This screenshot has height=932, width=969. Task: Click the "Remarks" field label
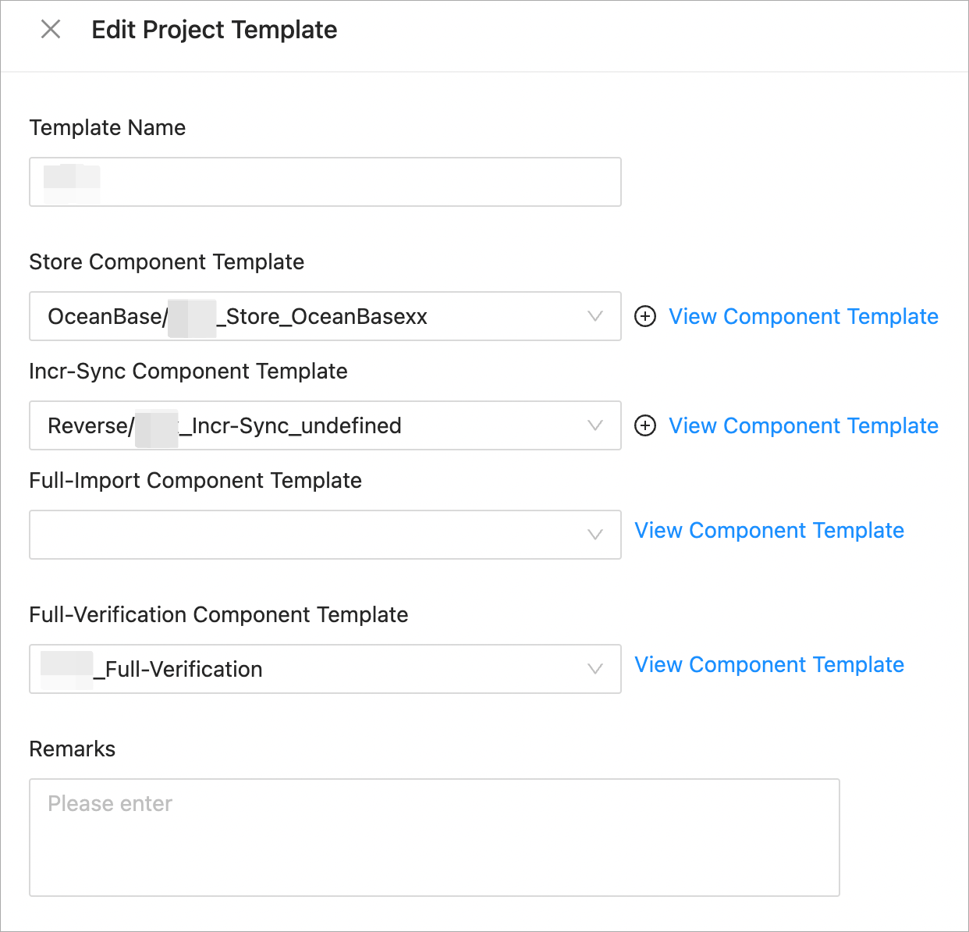coord(73,749)
